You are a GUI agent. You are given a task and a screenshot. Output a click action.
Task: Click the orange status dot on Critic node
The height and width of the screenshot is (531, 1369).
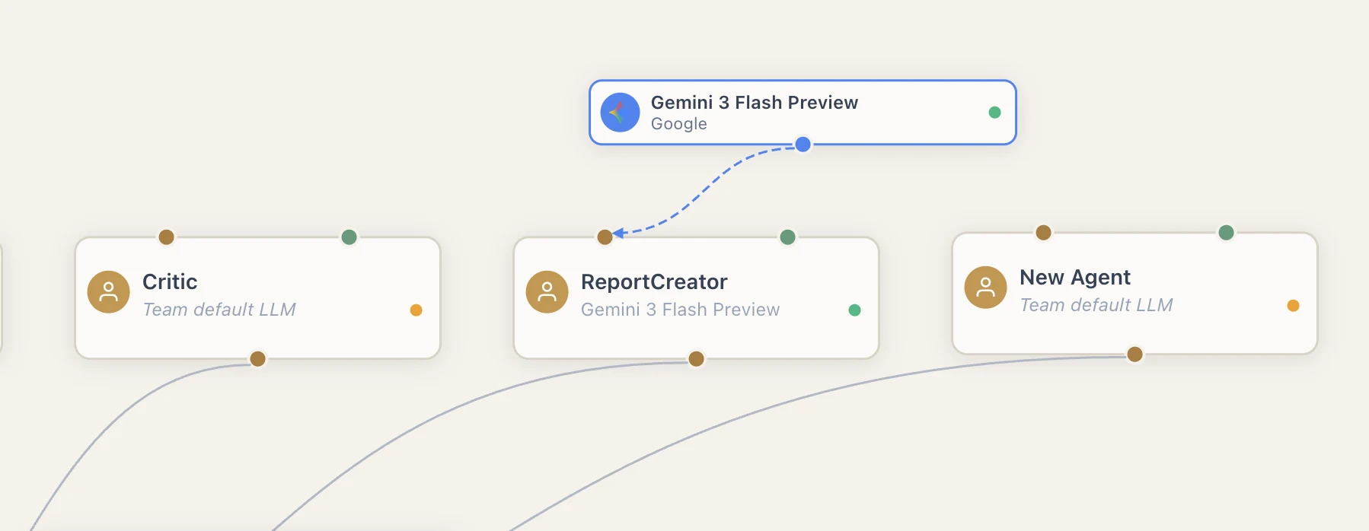(416, 310)
